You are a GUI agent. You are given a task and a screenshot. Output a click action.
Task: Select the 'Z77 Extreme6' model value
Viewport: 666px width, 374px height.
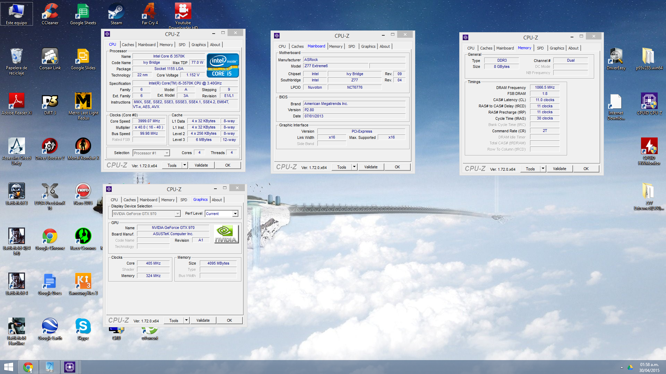(x=335, y=66)
